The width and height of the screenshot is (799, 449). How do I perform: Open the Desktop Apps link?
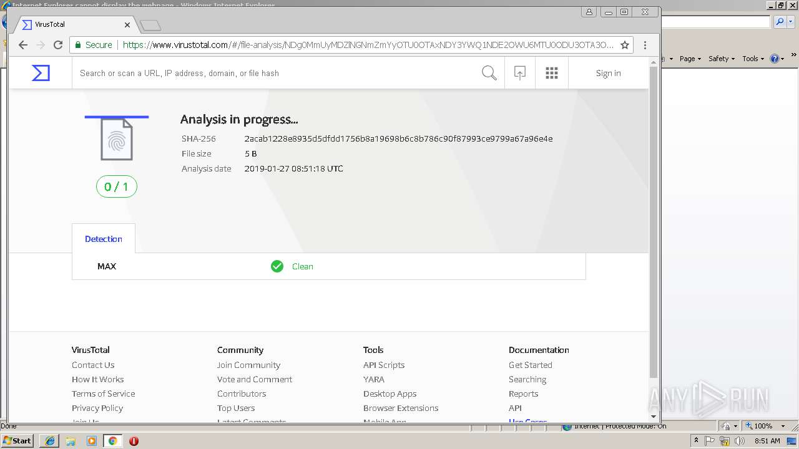390,393
